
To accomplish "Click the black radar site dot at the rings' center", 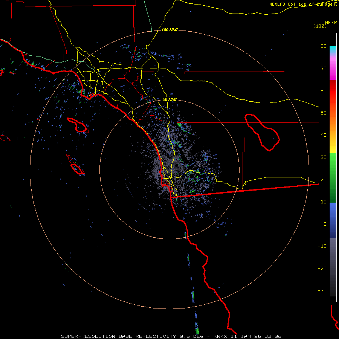I will pos(177,165).
